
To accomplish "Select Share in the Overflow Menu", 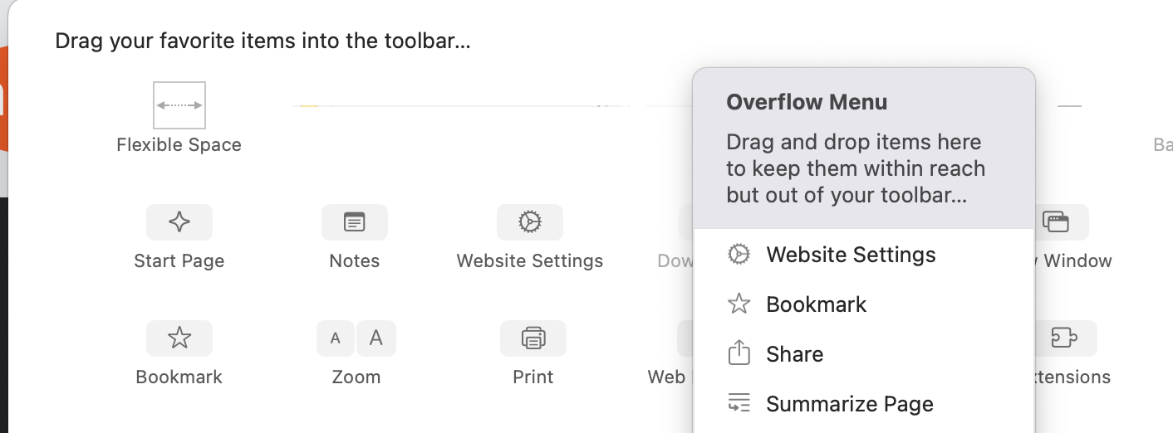I will 794,354.
